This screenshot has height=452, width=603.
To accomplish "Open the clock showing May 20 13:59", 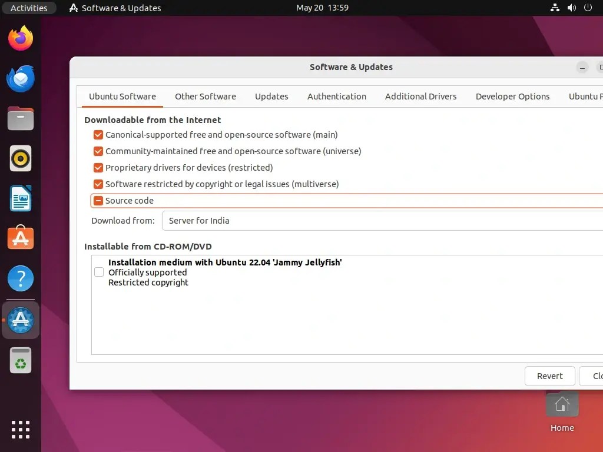I will pyautogui.click(x=322, y=8).
